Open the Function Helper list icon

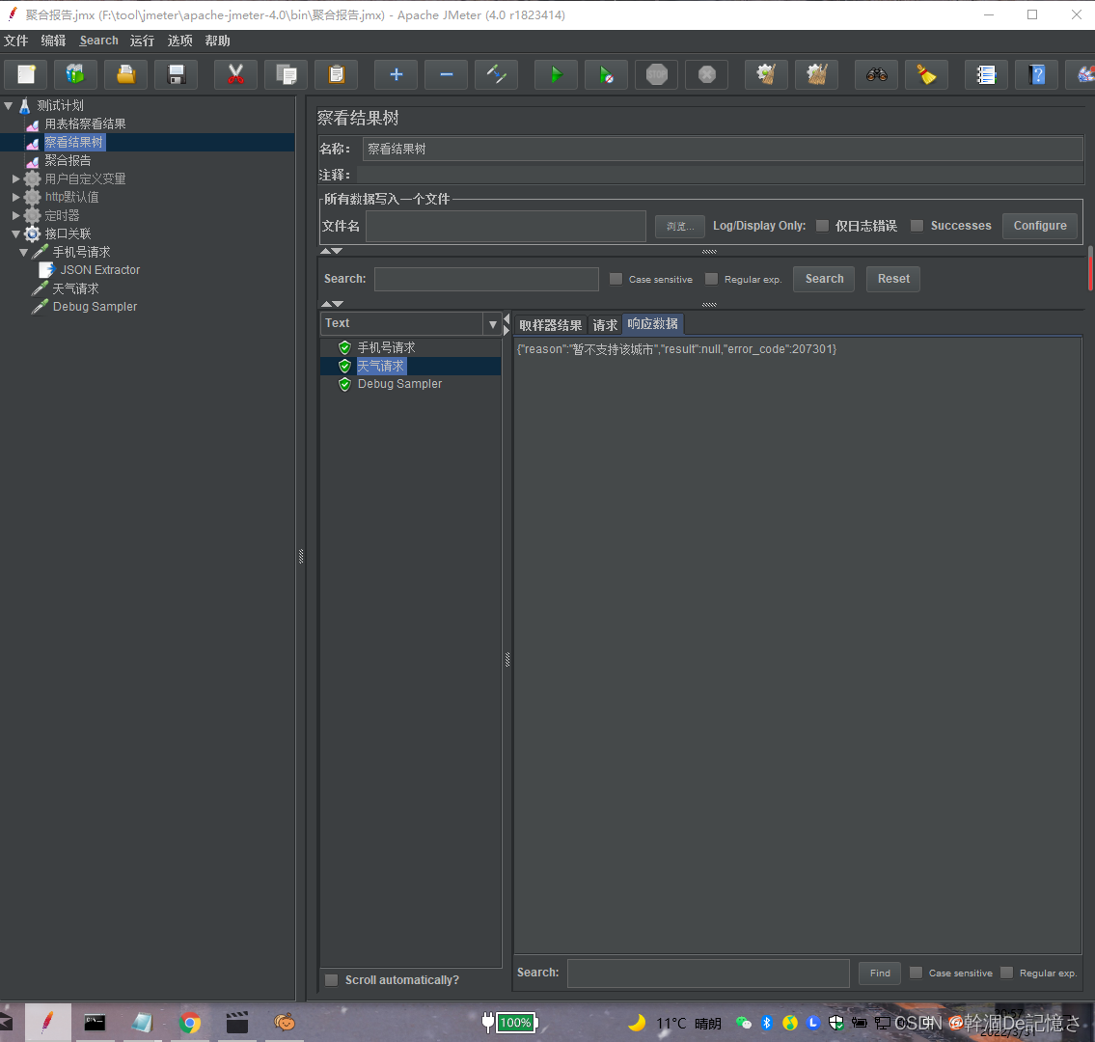click(x=986, y=74)
